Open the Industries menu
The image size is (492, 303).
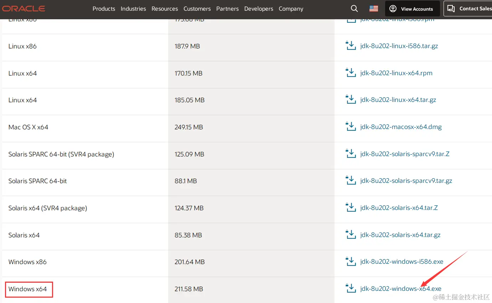133,9
